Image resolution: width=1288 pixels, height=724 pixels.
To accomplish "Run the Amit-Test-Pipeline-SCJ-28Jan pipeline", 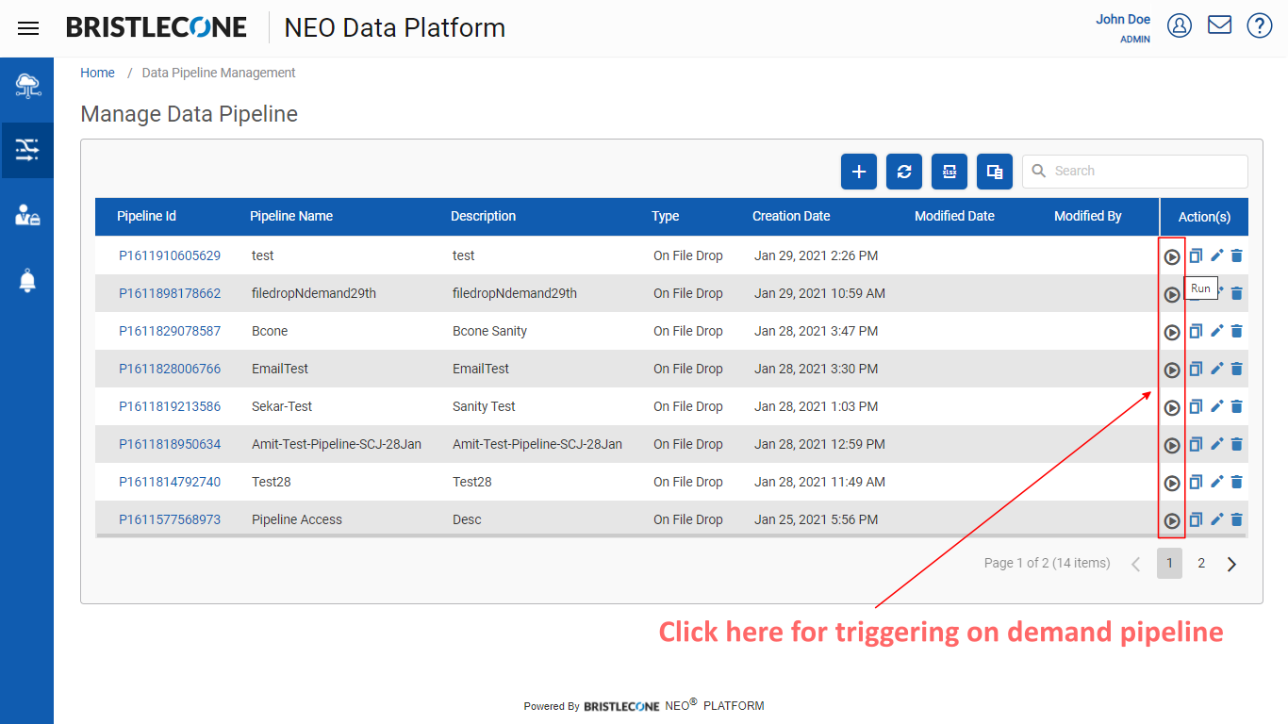I will coord(1172,445).
